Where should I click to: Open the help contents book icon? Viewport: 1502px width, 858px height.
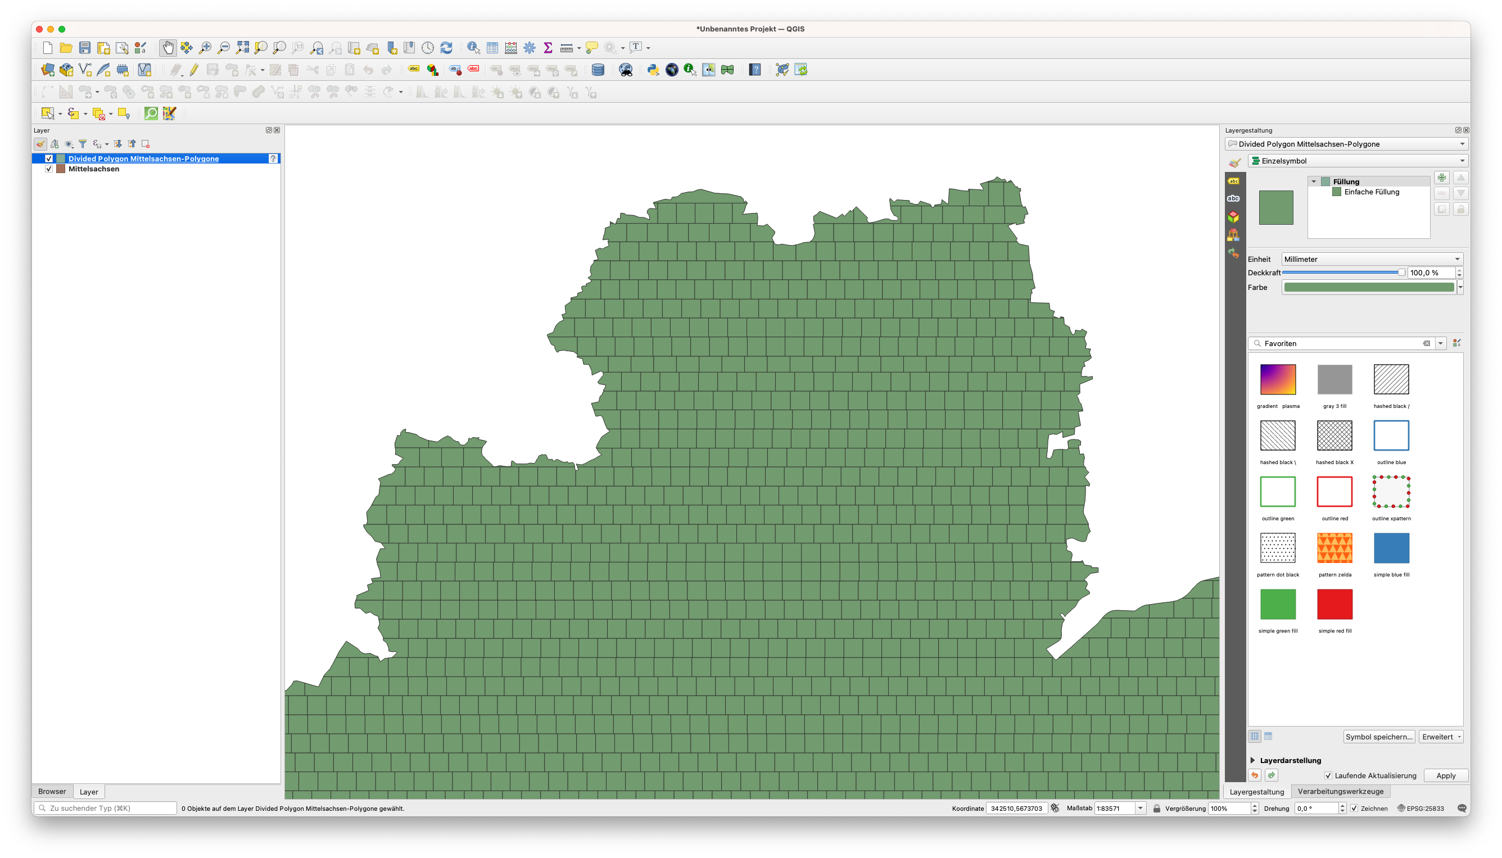755,70
